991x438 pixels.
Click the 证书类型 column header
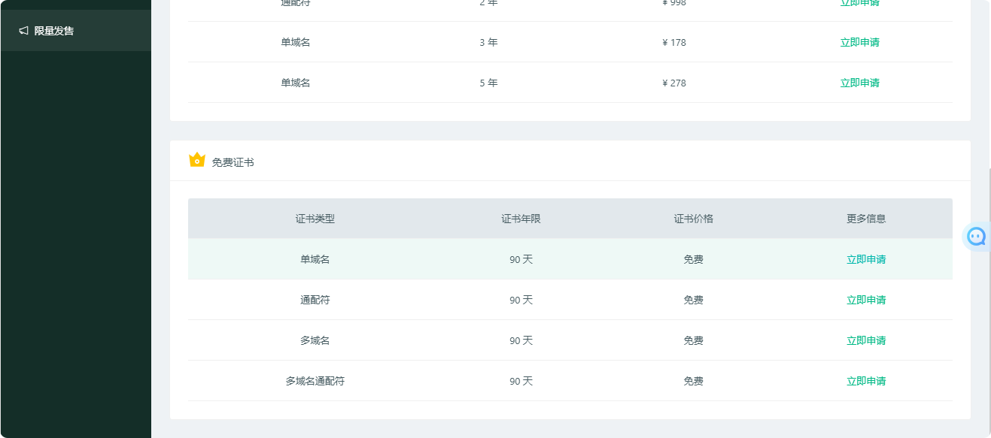click(315, 219)
